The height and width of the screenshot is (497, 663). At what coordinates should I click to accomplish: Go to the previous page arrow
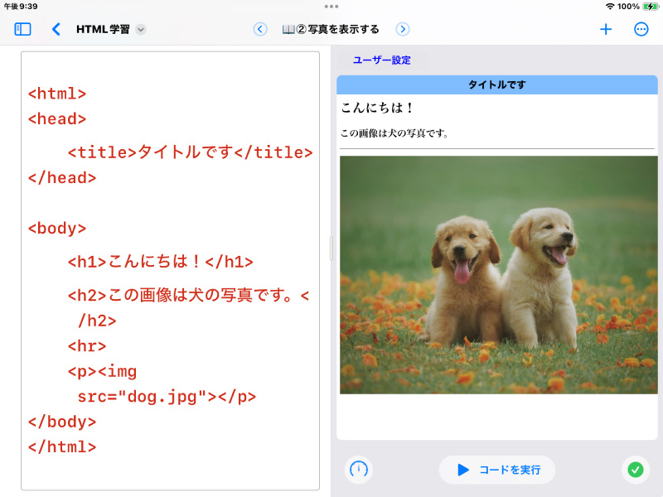click(x=260, y=29)
